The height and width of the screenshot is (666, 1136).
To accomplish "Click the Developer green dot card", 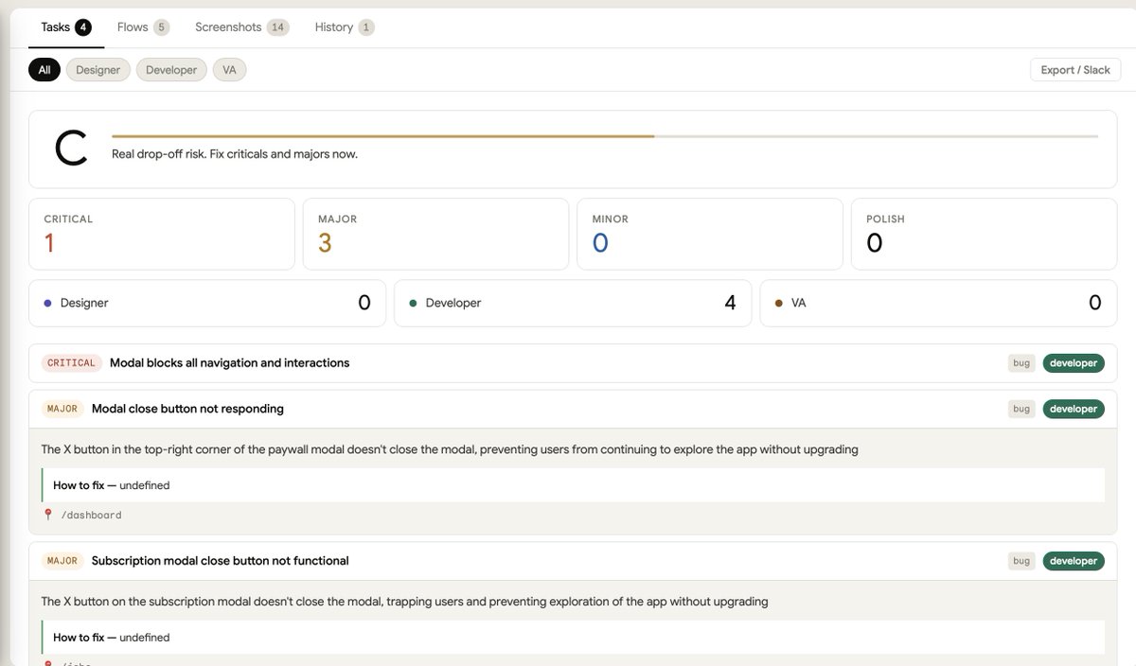I will [572, 304].
